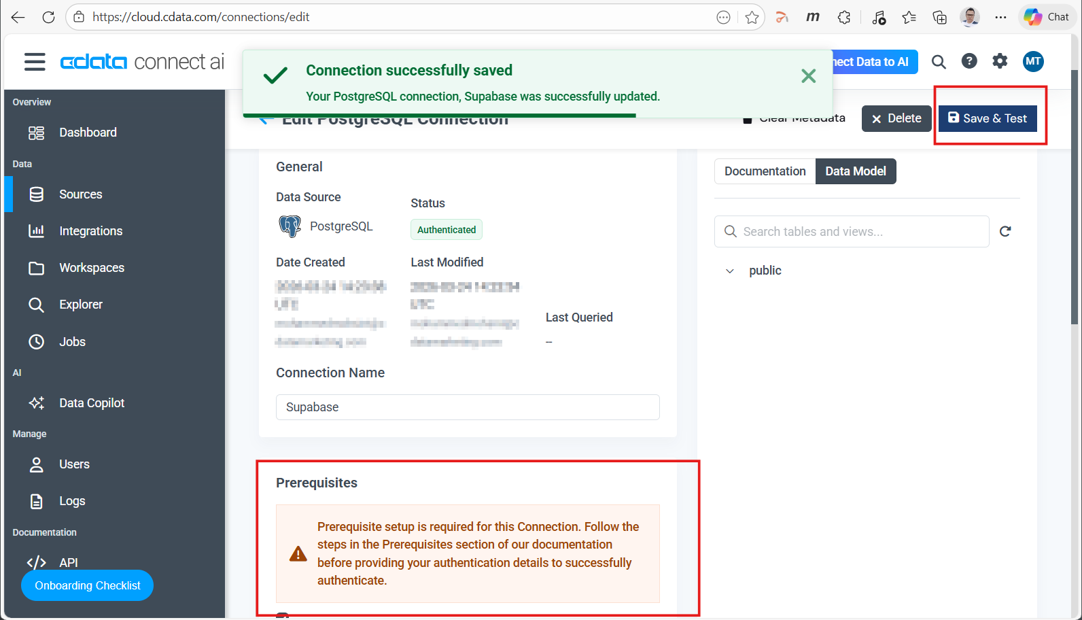
Task: Click the search magnifier icon in header
Action: click(x=939, y=62)
